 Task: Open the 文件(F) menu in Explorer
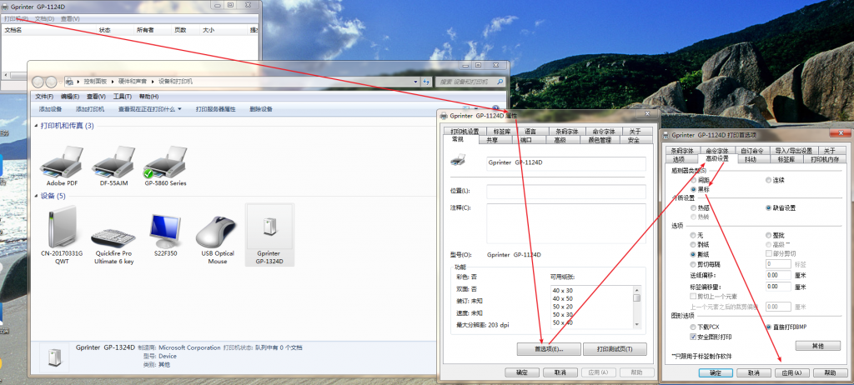click(x=44, y=97)
